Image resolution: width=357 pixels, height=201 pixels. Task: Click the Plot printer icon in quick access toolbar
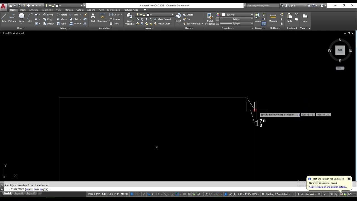coord(28,5)
